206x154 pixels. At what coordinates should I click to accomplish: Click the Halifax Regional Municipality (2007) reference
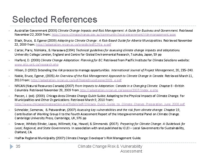pyautogui.click(x=78, y=138)
